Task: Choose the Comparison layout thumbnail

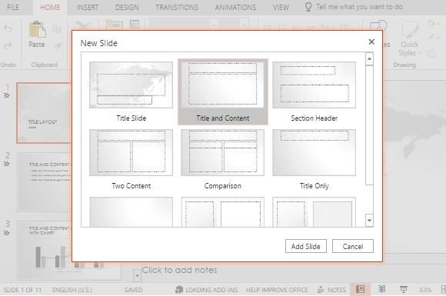Action: pyautogui.click(x=223, y=152)
